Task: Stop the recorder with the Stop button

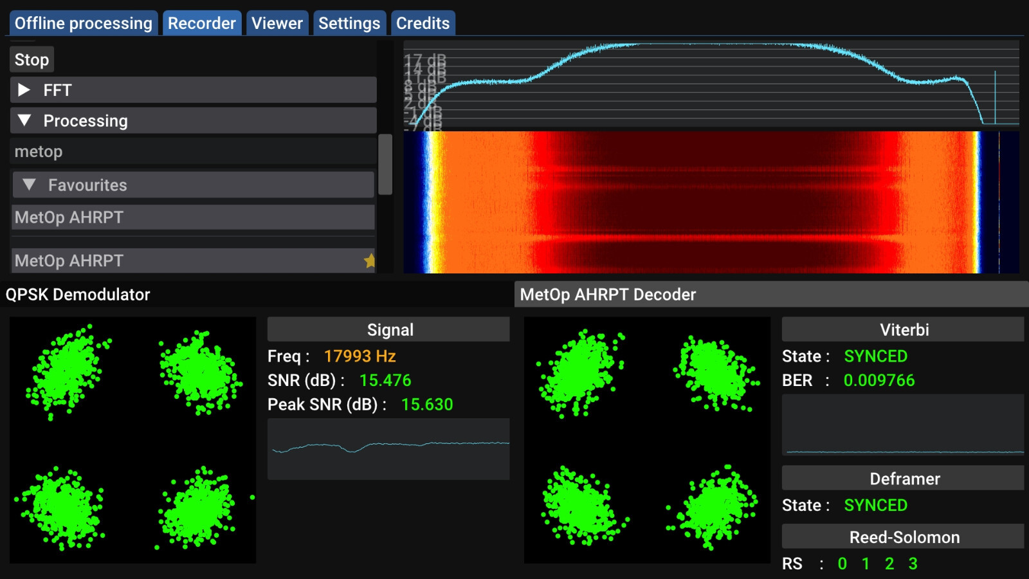Action: pyautogui.click(x=32, y=60)
